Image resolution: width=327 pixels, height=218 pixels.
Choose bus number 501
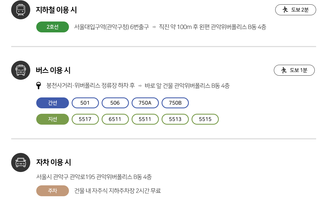(x=85, y=103)
